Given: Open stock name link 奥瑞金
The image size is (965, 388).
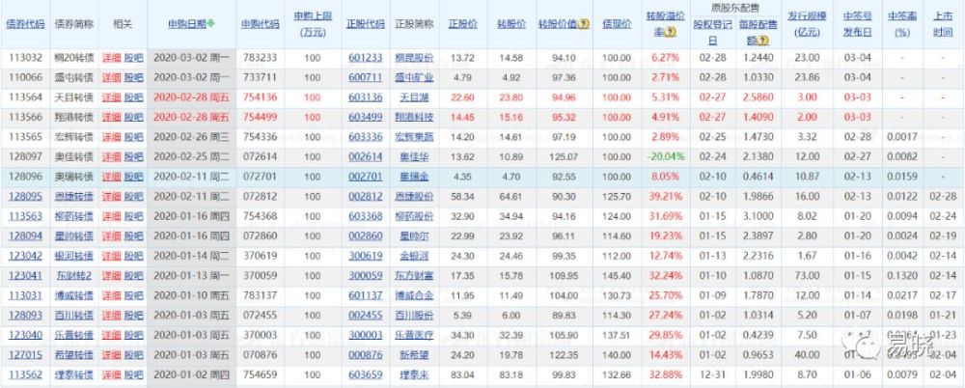Looking at the screenshot, I should click(414, 177).
